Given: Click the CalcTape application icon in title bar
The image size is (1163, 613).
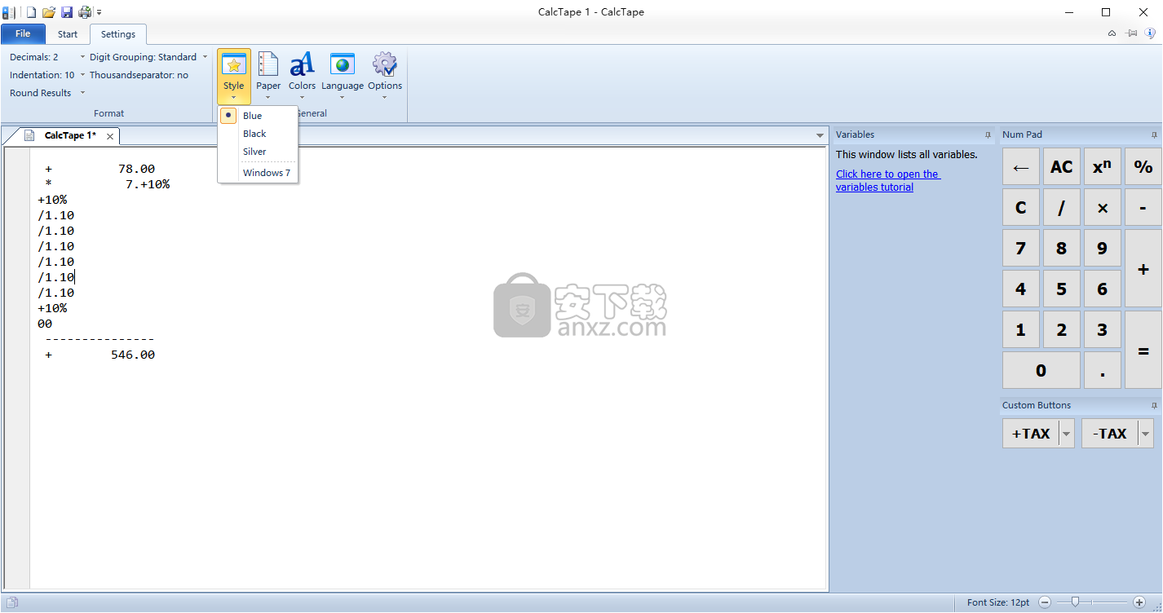Looking at the screenshot, I should point(9,11).
